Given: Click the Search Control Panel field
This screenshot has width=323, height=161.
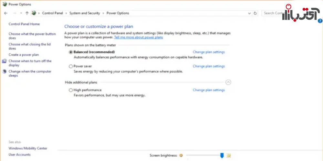Looking at the screenshot, I should [274, 13].
